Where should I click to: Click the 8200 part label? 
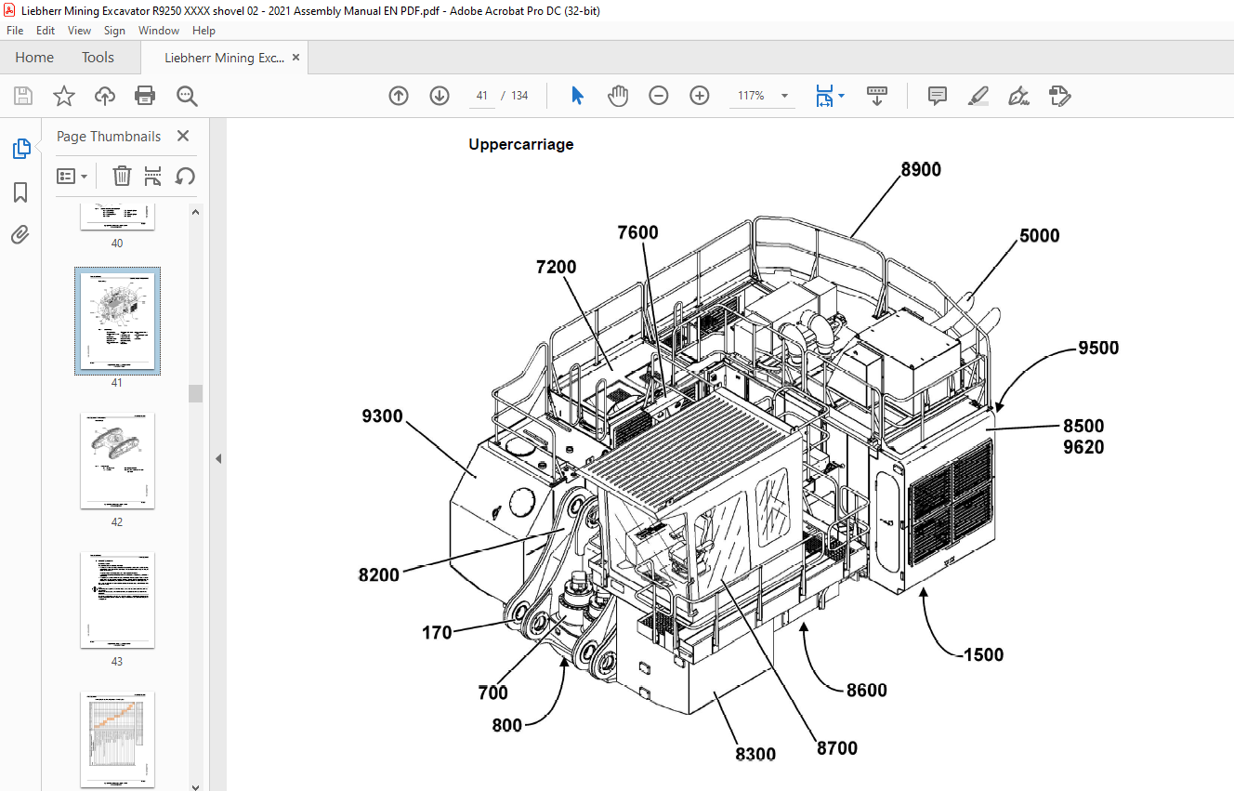(379, 575)
